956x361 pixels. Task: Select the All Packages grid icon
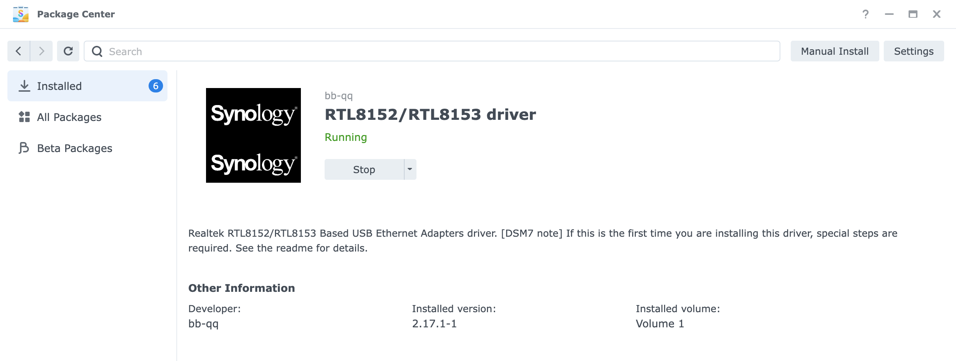pos(24,117)
